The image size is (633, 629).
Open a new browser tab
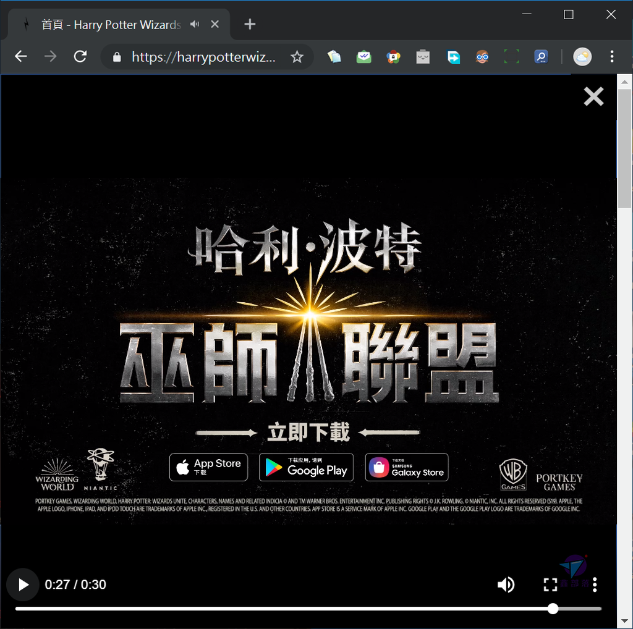[x=250, y=24]
